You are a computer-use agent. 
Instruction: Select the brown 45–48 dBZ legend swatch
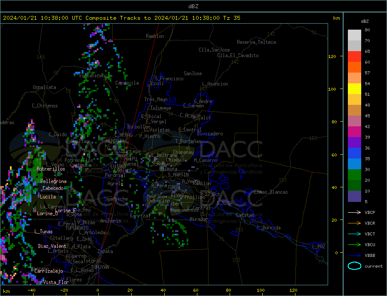click(354, 110)
